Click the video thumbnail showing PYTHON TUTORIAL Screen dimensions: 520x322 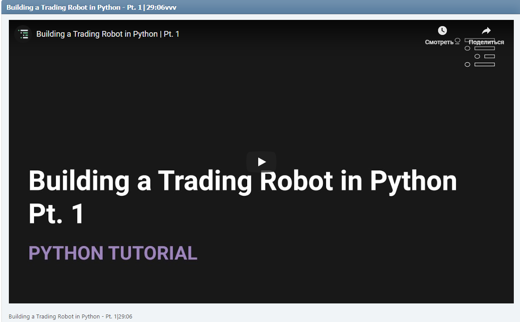[x=261, y=161]
